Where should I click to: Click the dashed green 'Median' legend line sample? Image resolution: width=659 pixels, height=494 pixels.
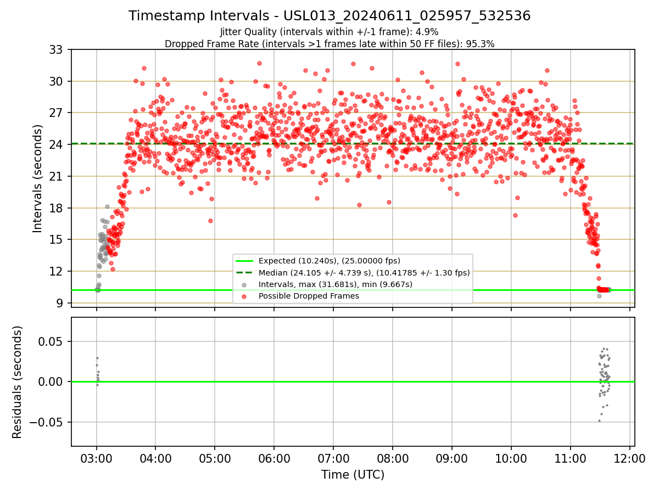click(x=244, y=272)
